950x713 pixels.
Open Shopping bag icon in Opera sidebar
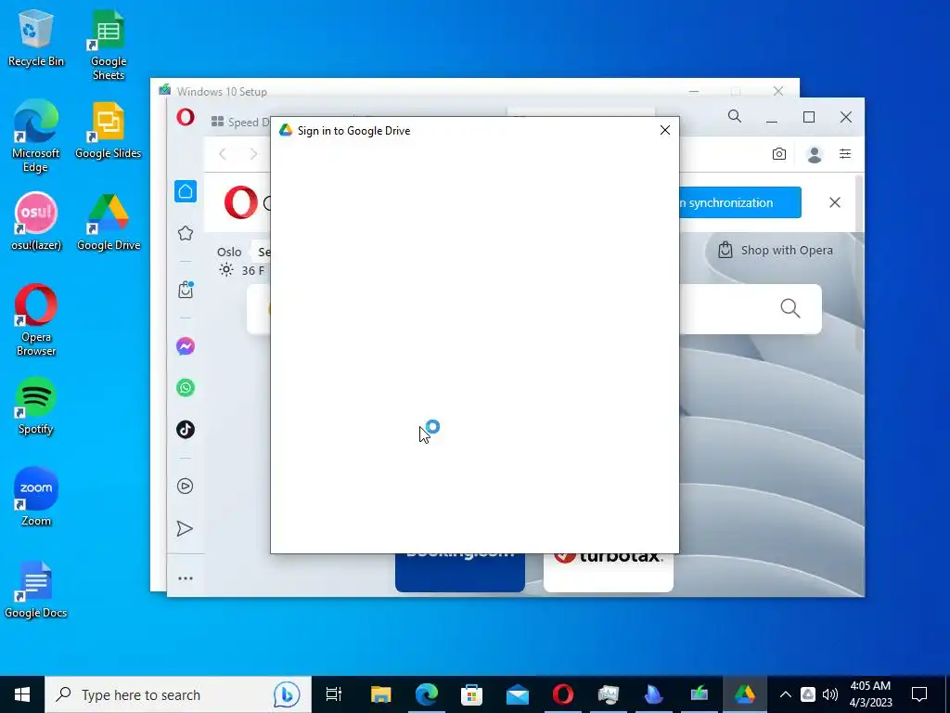[186, 290]
